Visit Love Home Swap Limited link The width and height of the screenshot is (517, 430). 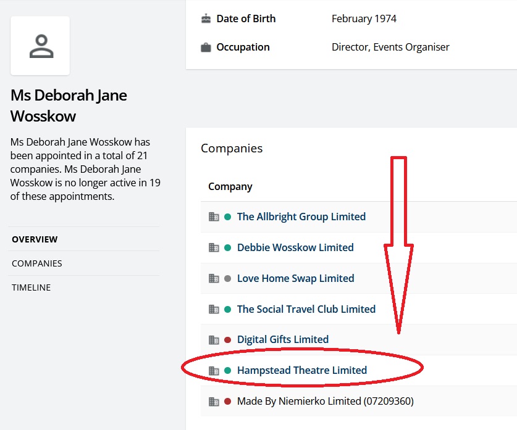pyautogui.click(x=296, y=278)
